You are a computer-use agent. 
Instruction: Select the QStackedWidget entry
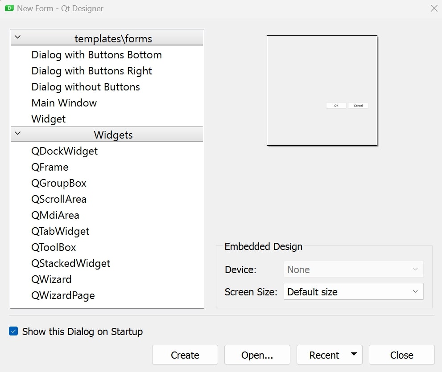(70, 263)
